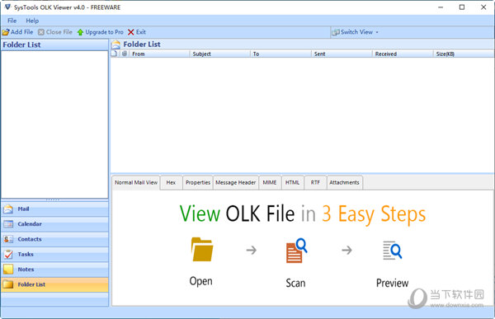
Task: Click the Add File folder icon
Action: pos(6,32)
